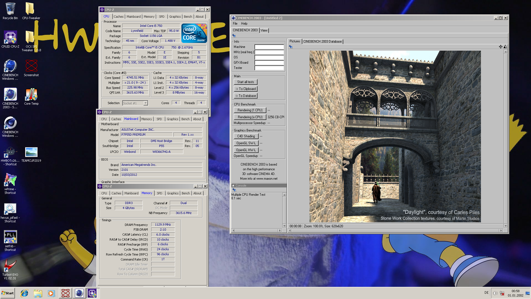This screenshot has width=531, height=299.
Task: Open the Help menu in CINEBENCH
Action: tap(244, 24)
